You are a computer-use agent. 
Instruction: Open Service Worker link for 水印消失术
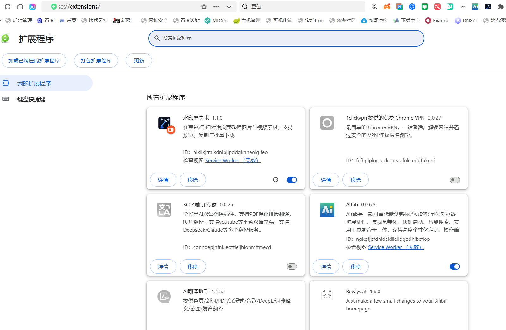pyautogui.click(x=233, y=161)
